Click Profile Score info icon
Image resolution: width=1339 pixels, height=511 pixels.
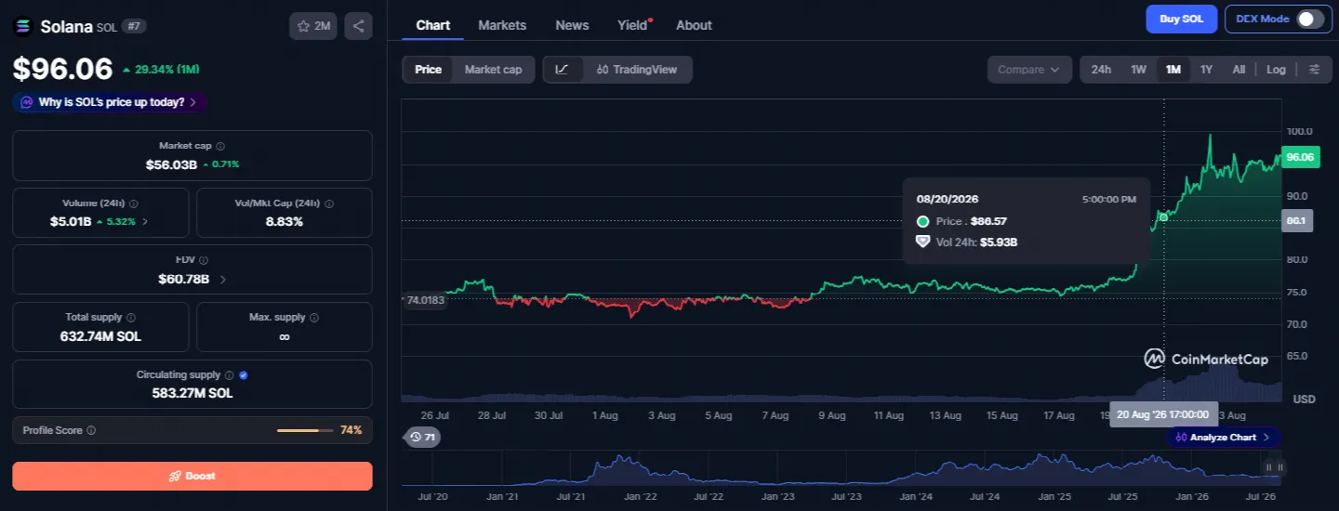[x=91, y=430]
